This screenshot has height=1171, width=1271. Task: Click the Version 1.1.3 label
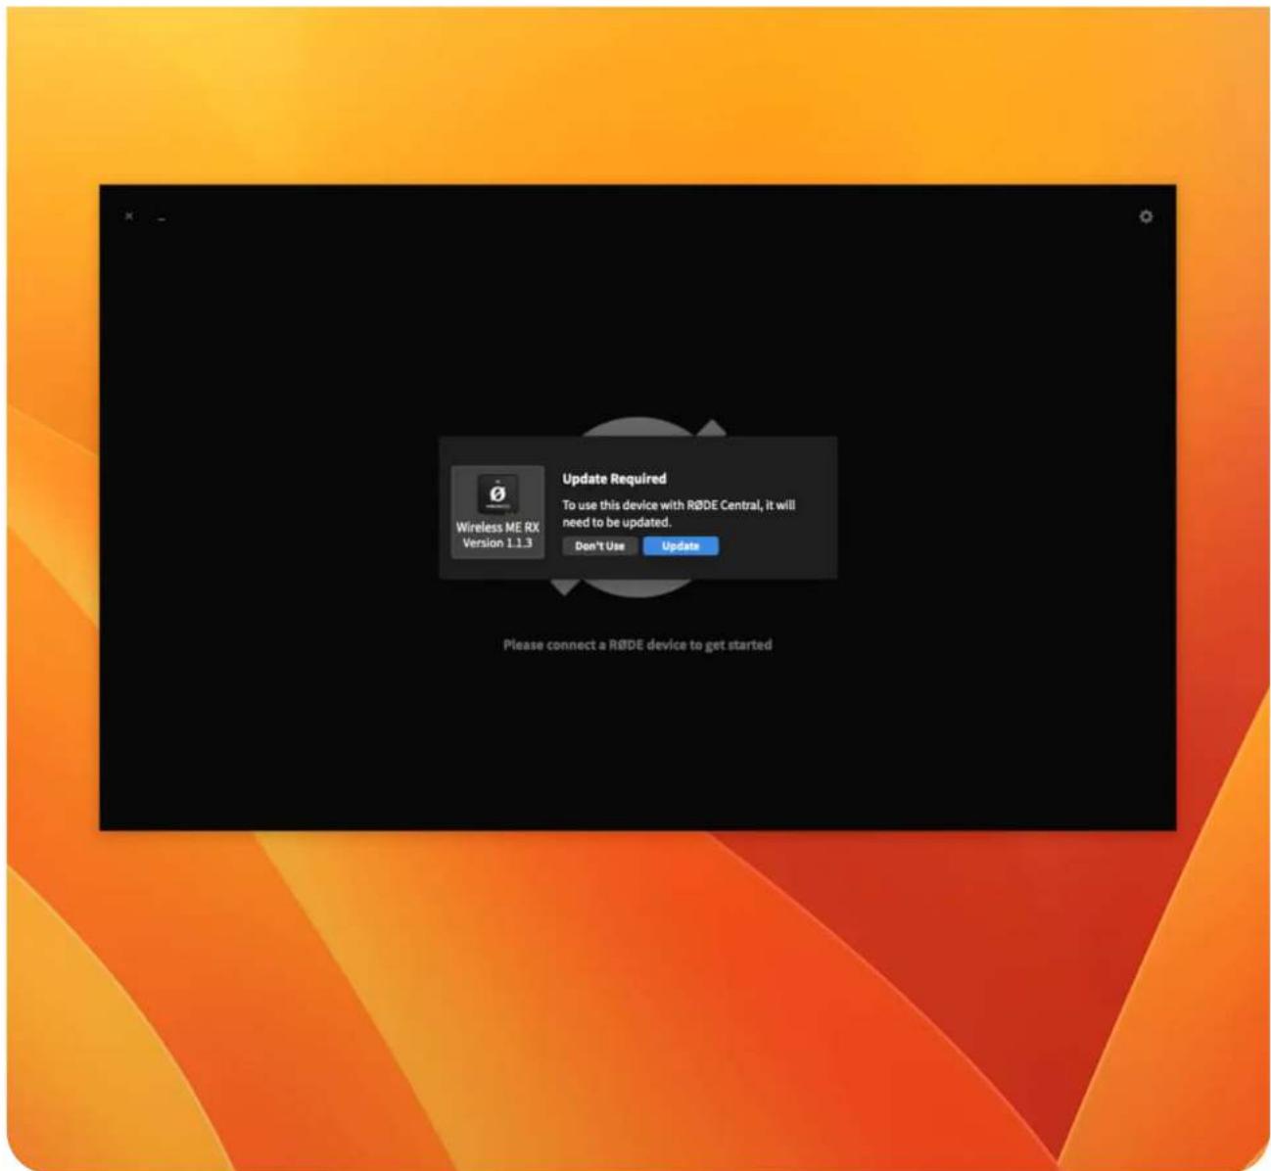(x=497, y=542)
